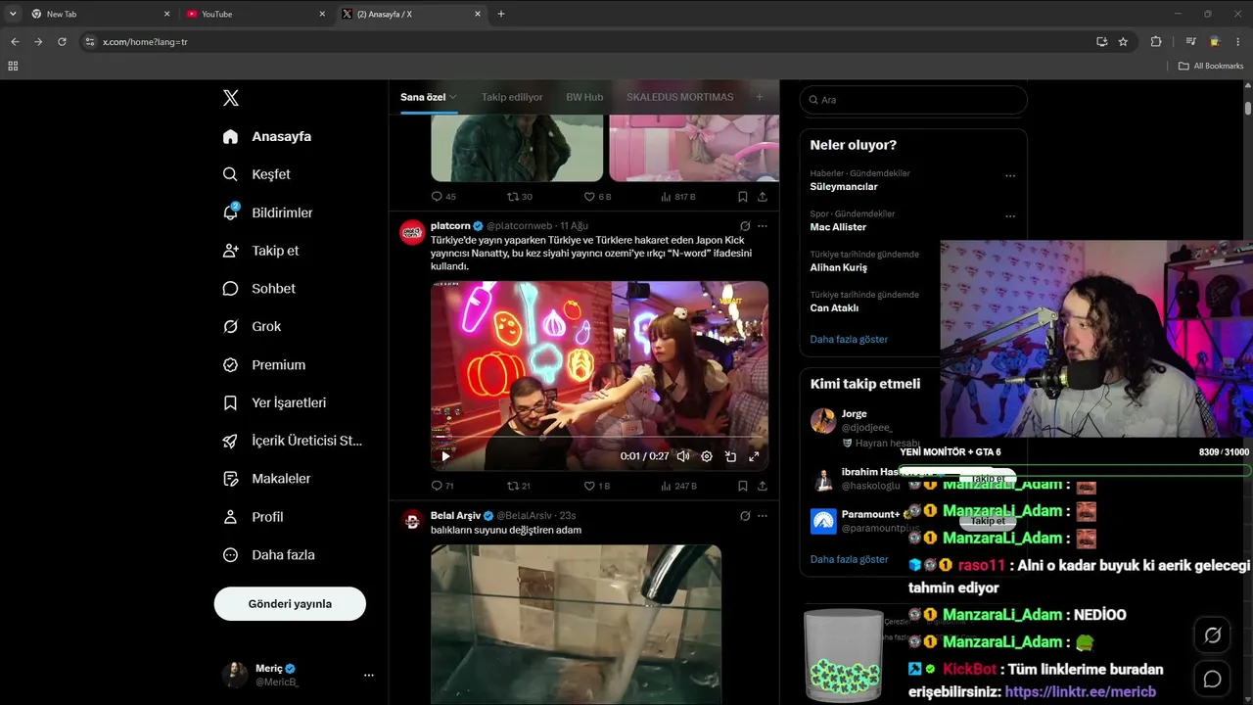Open Makaleler in the sidebar
The height and width of the screenshot is (705, 1253).
(x=266, y=479)
